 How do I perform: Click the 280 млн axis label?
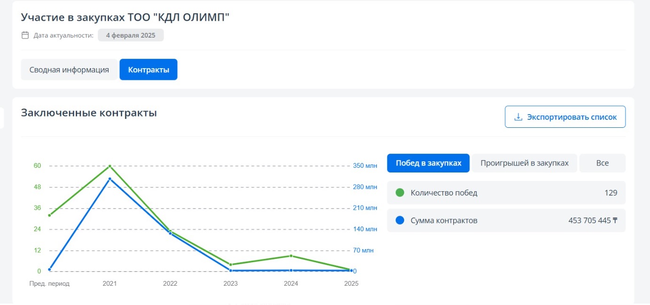coord(365,187)
